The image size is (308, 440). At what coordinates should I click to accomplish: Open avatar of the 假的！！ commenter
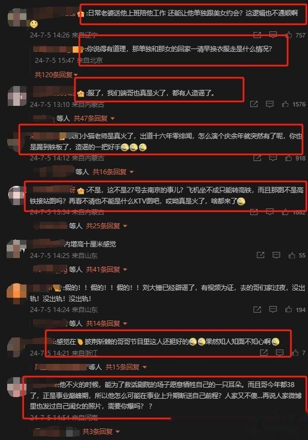tap(17, 293)
